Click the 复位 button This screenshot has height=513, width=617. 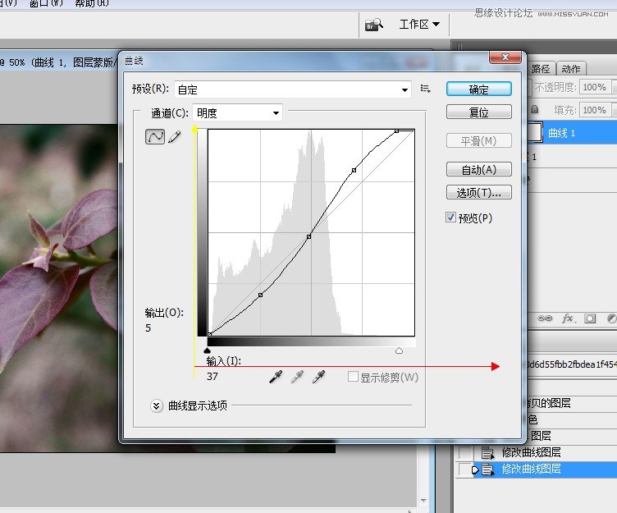point(479,112)
